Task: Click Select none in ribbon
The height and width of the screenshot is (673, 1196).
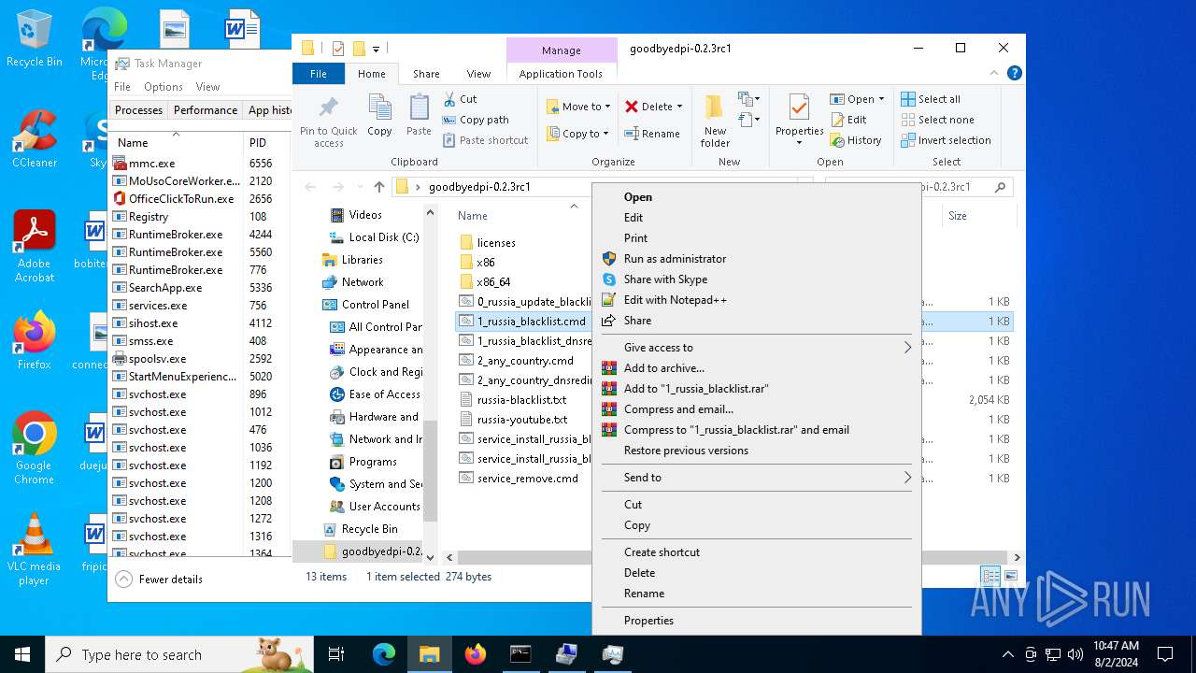Action: 937,120
